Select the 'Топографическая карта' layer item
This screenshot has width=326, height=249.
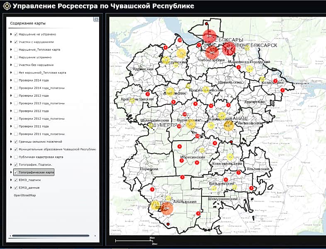point(36,172)
